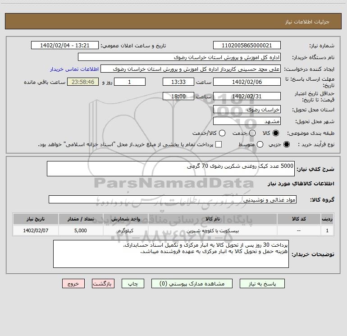The height and width of the screenshot is (336, 347).
Task: Click the item name بیسکویت یا کلوچه شیرین
Action: pos(212,230)
